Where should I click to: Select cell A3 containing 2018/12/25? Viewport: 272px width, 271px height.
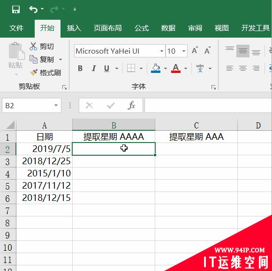[44, 161]
